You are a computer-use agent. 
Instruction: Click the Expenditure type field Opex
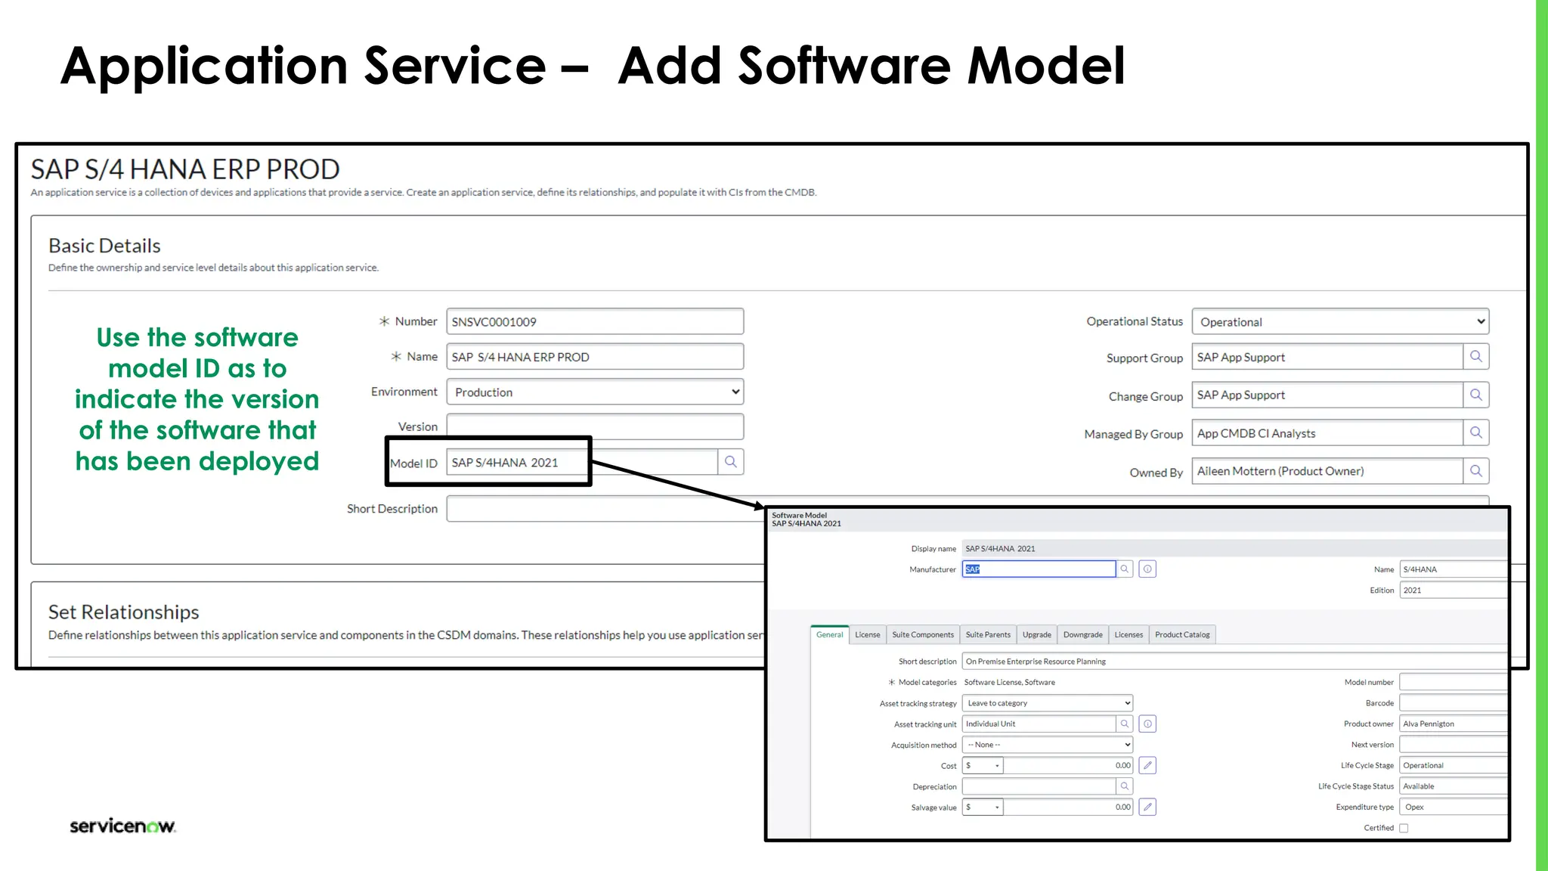point(1453,807)
